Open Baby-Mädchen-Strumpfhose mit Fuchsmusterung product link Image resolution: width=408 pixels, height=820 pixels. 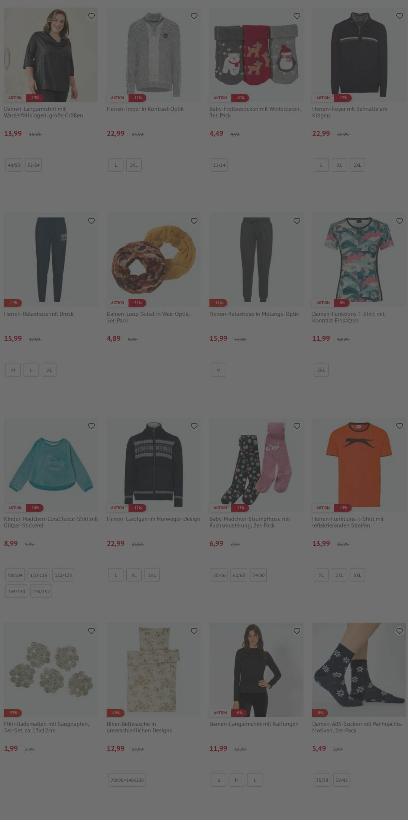point(250,522)
